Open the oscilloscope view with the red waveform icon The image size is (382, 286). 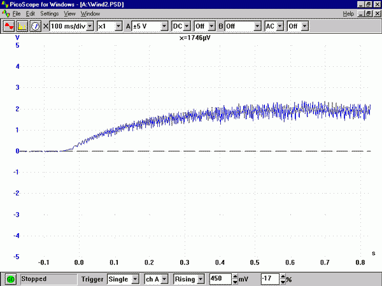[x=10, y=26]
